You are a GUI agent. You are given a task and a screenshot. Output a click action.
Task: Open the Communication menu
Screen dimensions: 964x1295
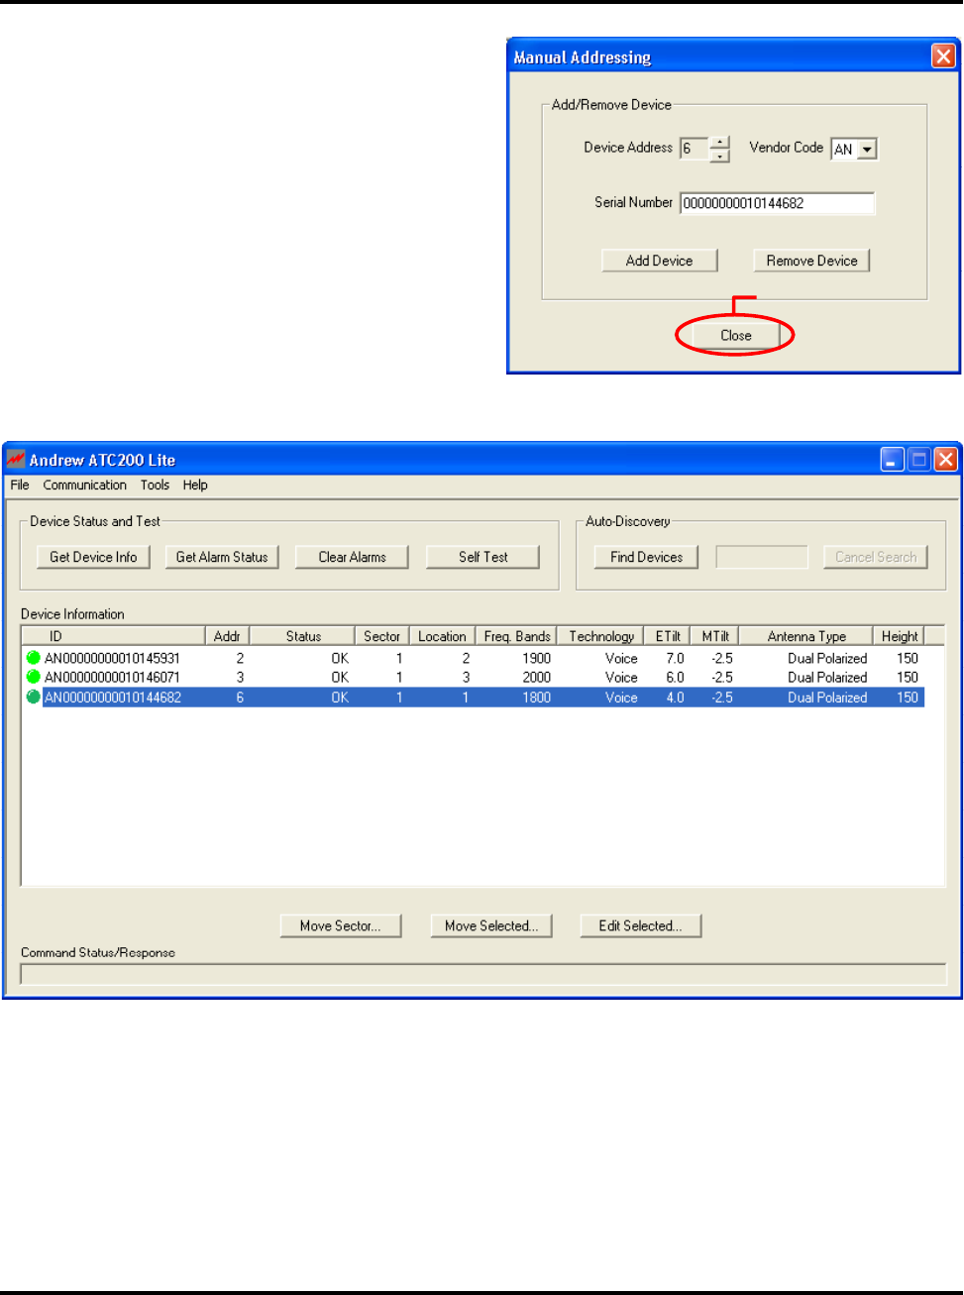coord(84,486)
